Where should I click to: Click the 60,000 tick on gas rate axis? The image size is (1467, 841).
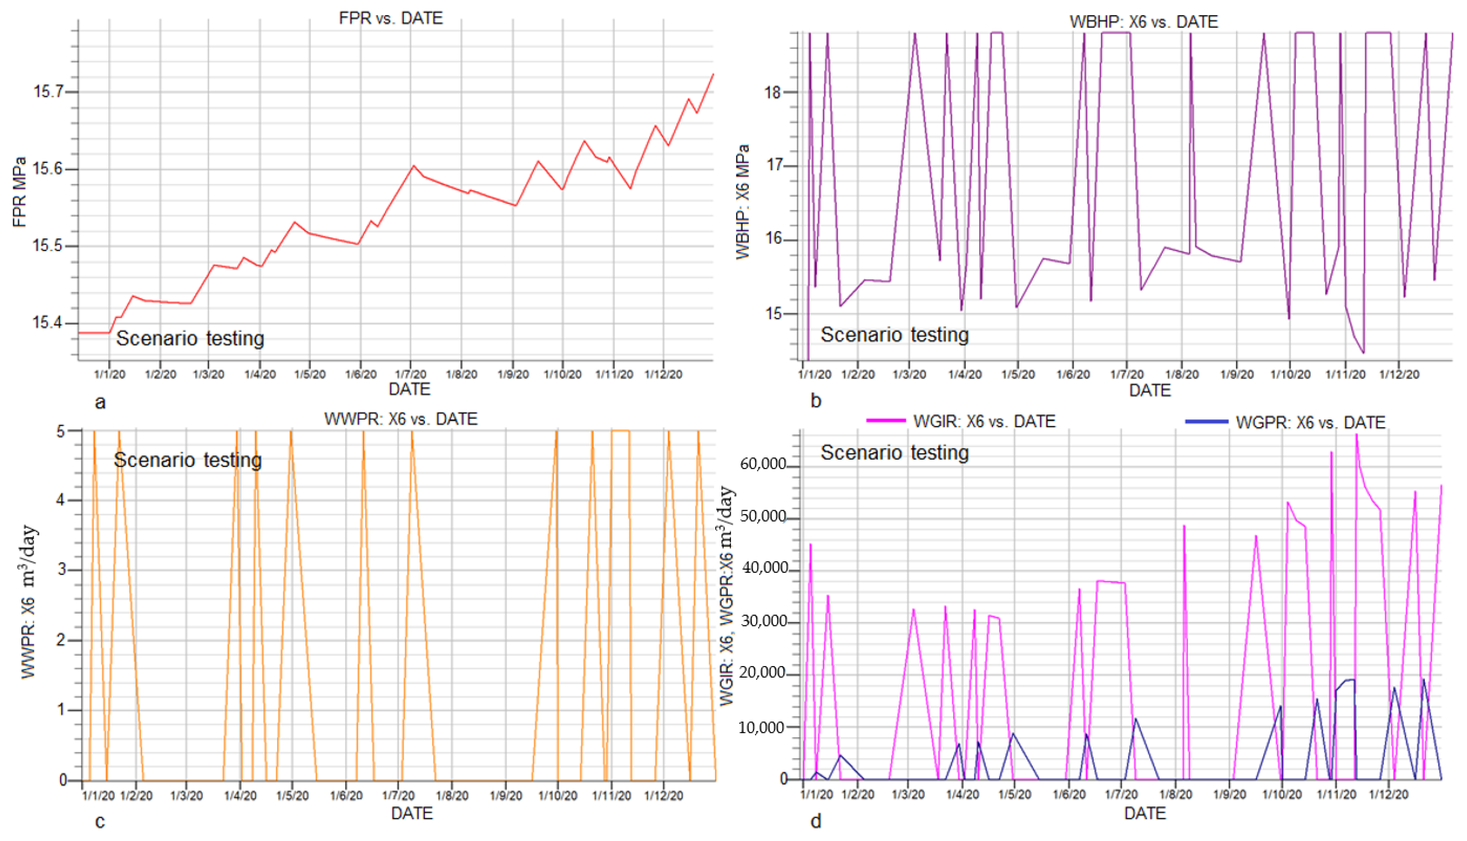point(762,464)
